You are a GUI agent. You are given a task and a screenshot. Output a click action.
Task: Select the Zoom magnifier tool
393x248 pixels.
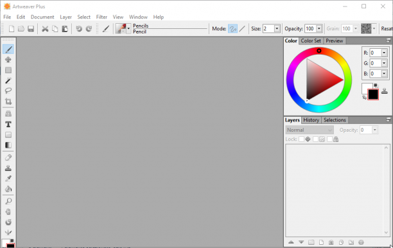point(8,201)
